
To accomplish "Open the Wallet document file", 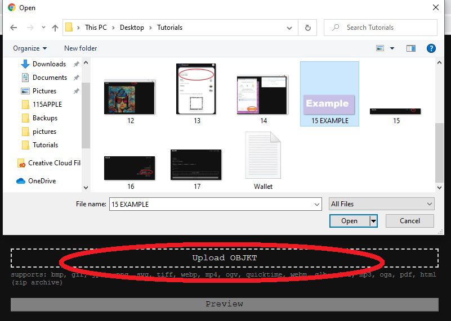I will click(263, 161).
